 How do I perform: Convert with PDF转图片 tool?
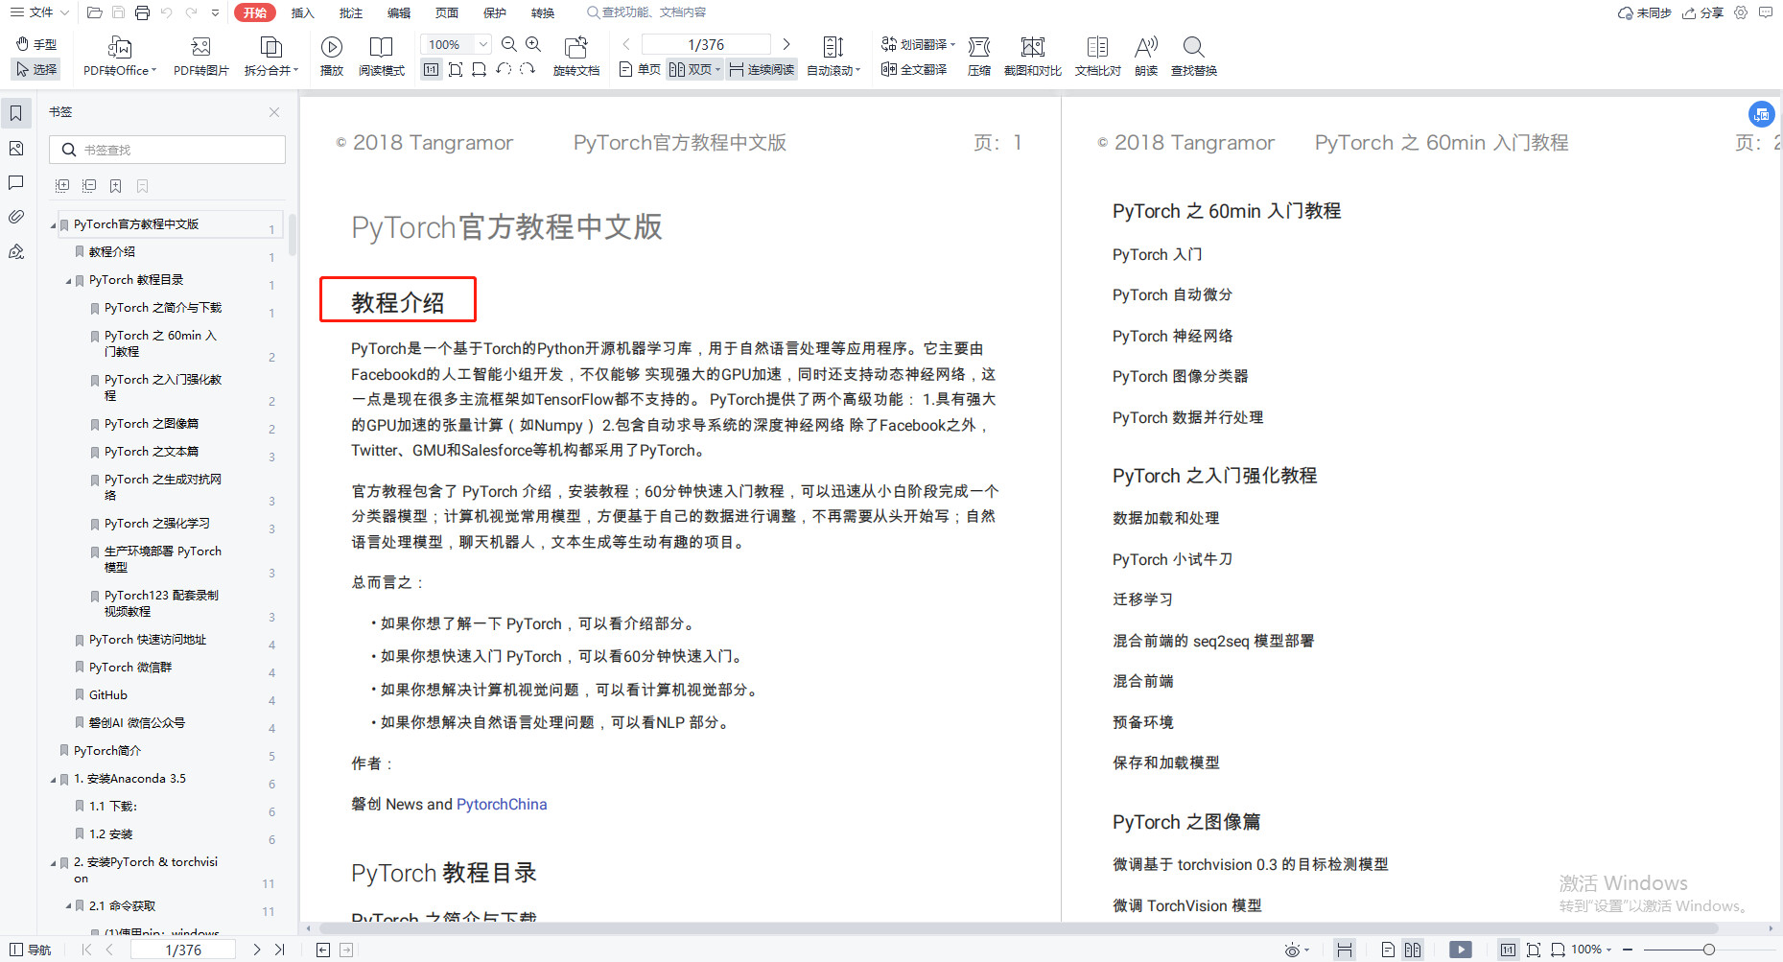click(201, 58)
